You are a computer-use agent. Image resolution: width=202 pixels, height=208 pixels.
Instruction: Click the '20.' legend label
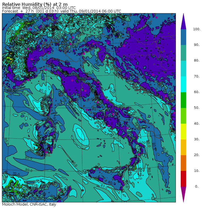(x=197, y=155)
